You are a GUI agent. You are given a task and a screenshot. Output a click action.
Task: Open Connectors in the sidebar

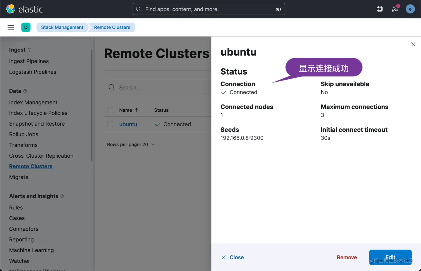coord(24,229)
